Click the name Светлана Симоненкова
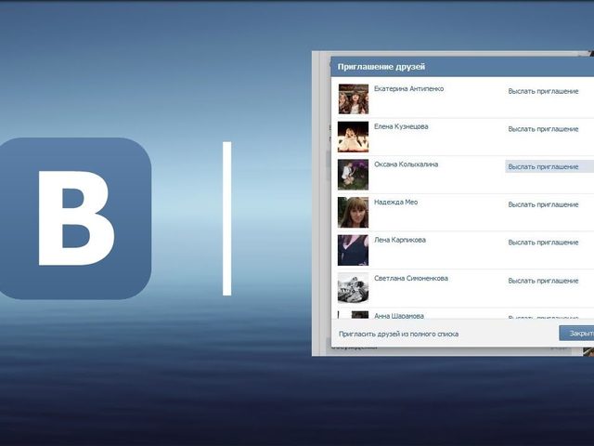 pos(411,279)
